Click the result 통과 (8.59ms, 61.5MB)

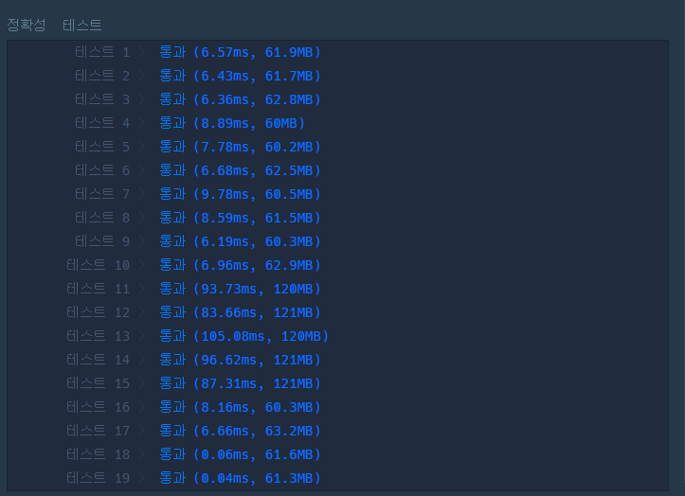[x=240, y=217]
